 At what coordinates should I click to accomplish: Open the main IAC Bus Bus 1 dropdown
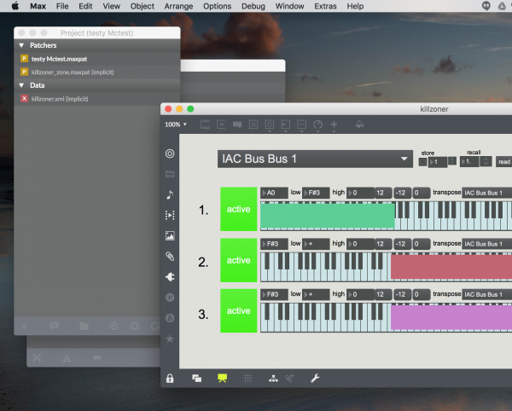pyautogui.click(x=315, y=159)
